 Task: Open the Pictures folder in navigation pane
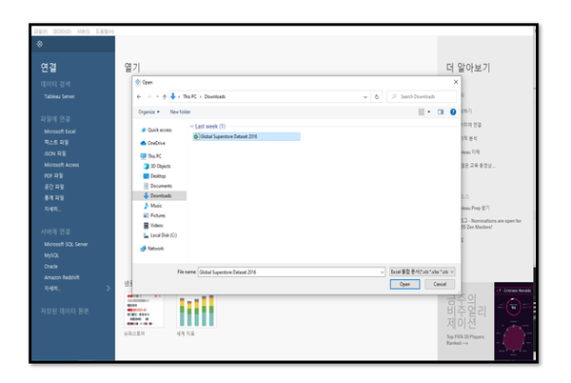pos(155,215)
